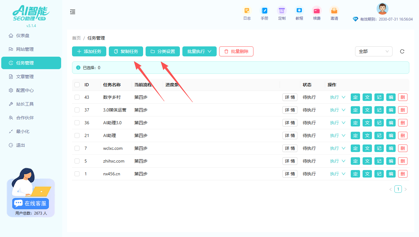Expand the 执行 dropdown for AI助理3.0
Screen dimensions: 419x237
338,123
